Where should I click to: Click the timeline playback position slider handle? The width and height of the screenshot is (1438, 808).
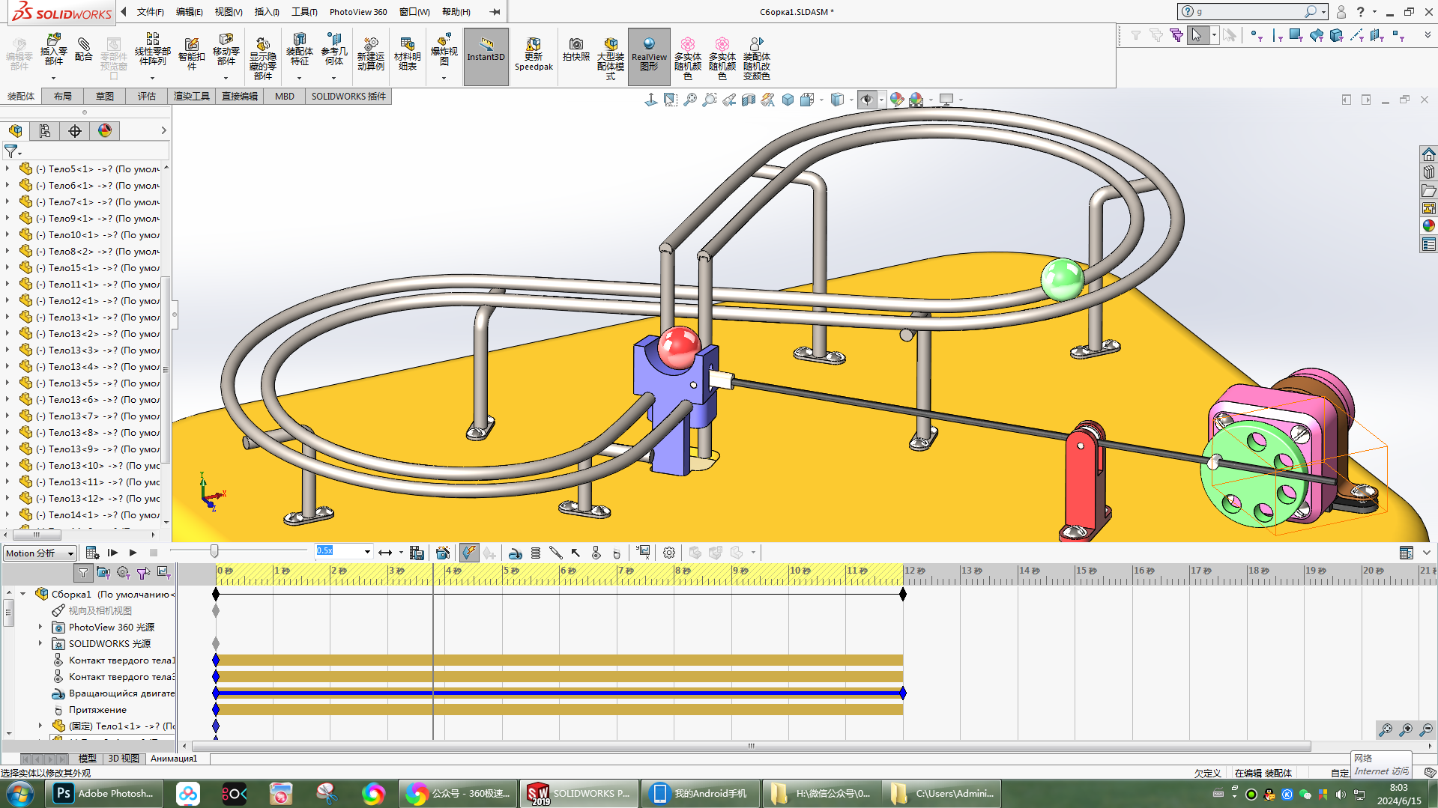coord(214,552)
